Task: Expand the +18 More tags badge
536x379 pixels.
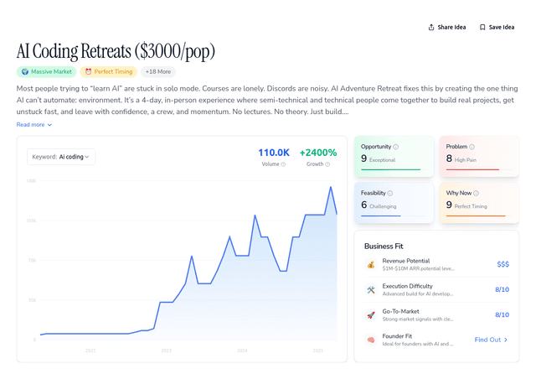Action: pos(157,71)
